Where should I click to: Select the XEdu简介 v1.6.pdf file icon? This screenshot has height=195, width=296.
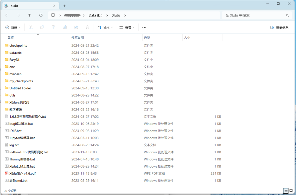(7, 173)
